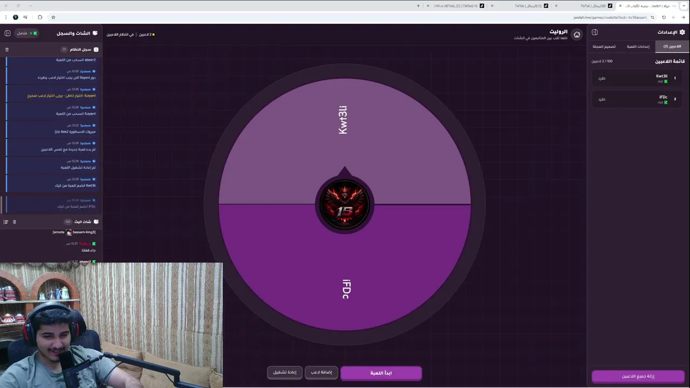Click the جاء فقلنا chat message
The width and height of the screenshot is (690, 388).
[88, 250]
